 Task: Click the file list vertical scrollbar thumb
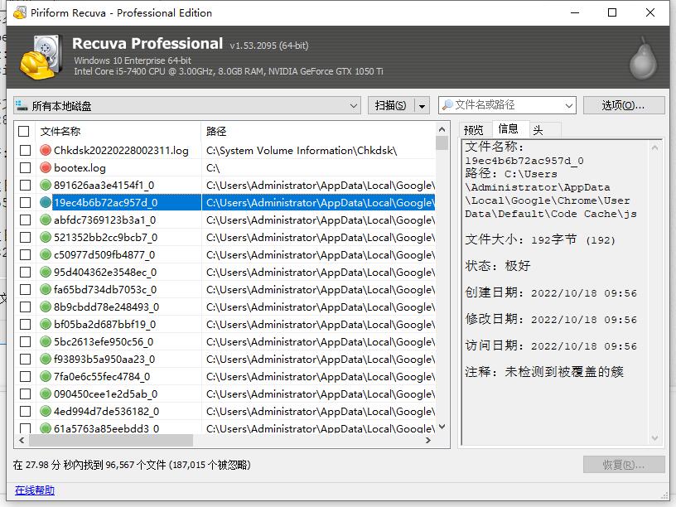[x=442, y=143]
